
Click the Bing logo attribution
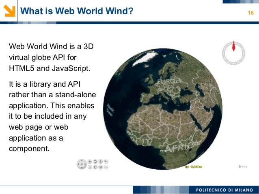pos(243,166)
